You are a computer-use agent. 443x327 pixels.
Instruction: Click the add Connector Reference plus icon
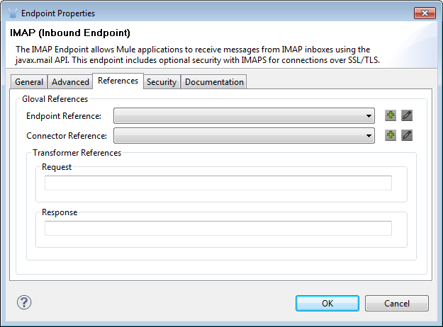point(391,135)
